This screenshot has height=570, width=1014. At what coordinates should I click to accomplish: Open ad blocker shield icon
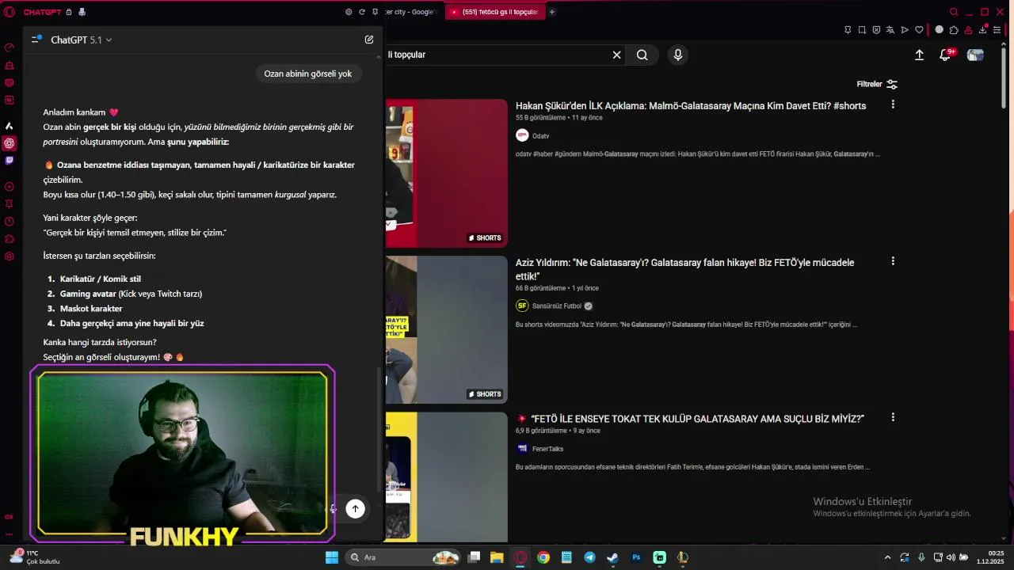point(876,30)
